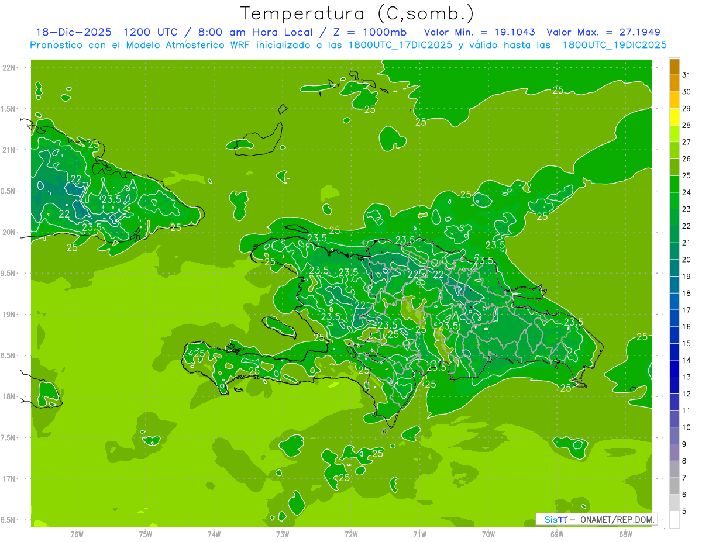This screenshot has height=542, width=702.
Task: Click the "19N" latitude axis label
Action: 9,314
